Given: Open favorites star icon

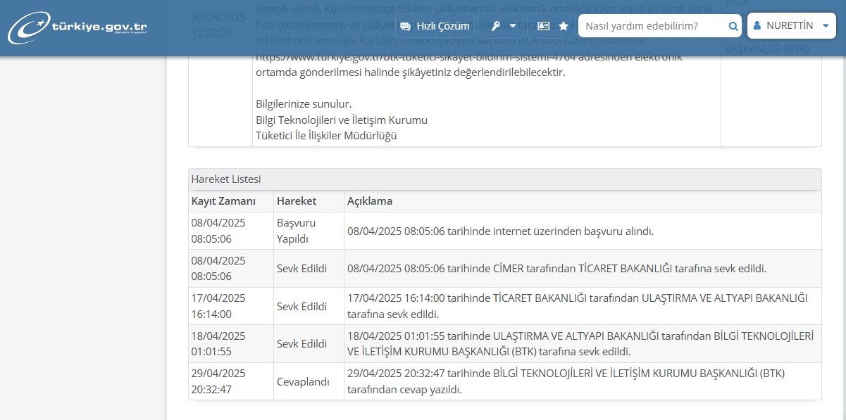Looking at the screenshot, I should [x=564, y=26].
